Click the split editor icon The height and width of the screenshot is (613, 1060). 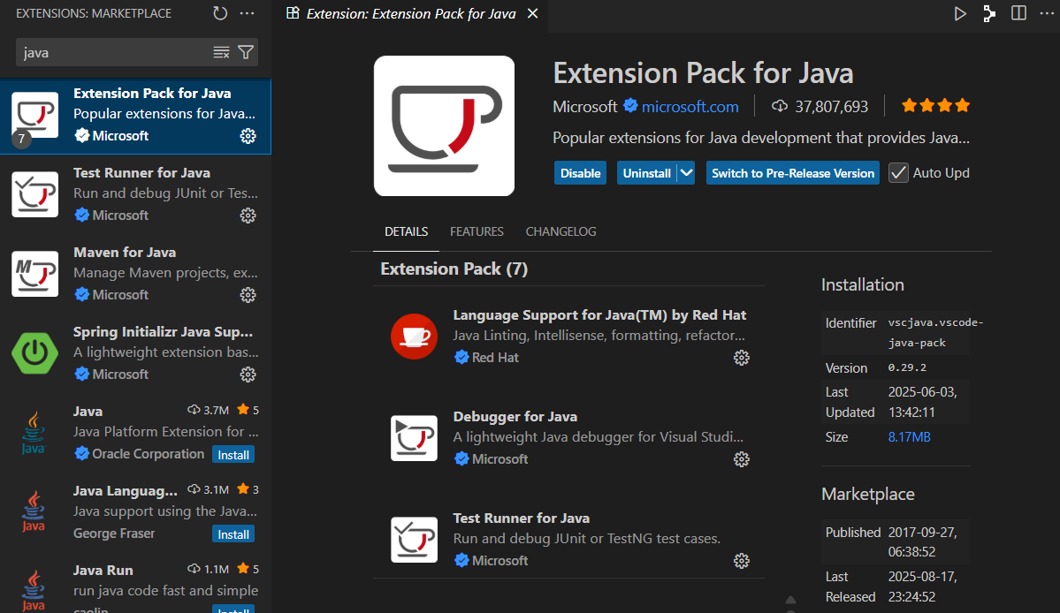pos(1018,13)
